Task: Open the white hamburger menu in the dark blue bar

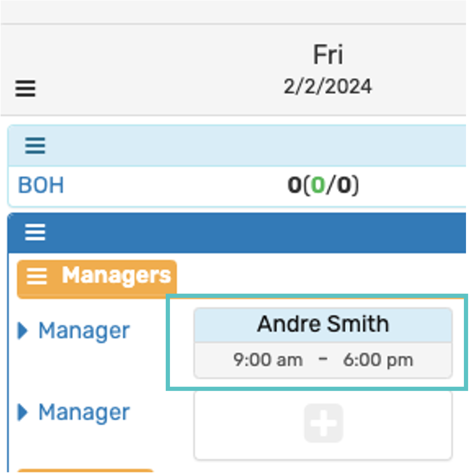Action: 35,232
